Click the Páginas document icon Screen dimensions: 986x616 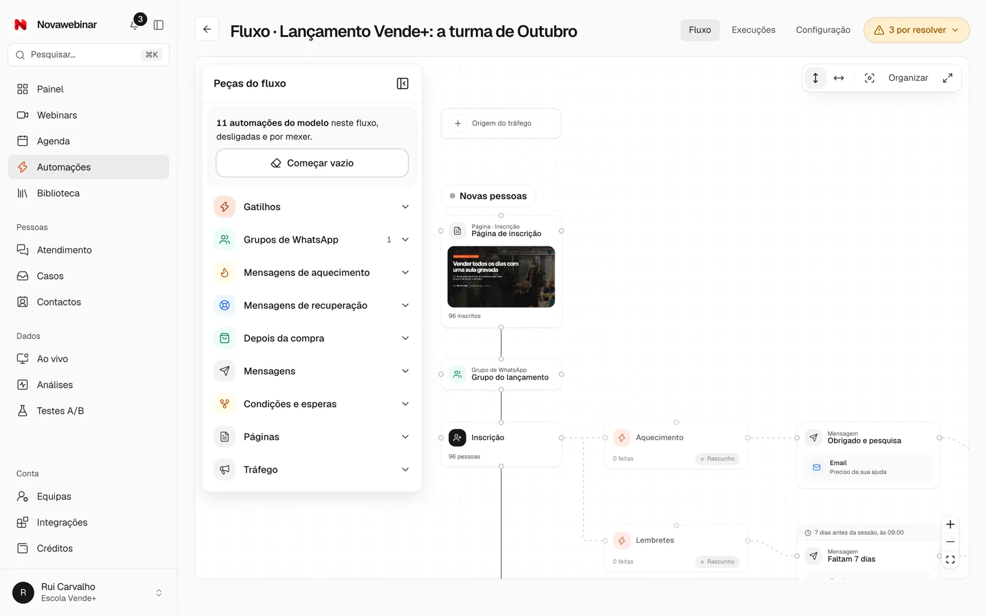[225, 437]
